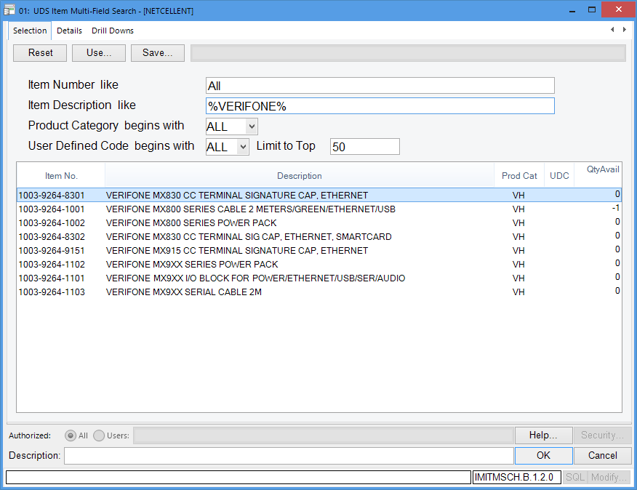Click the Limit to Top field
Viewport: 637px width, 490px height.
point(365,147)
